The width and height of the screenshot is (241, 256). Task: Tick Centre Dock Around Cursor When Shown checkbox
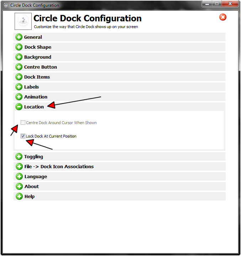(23, 123)
